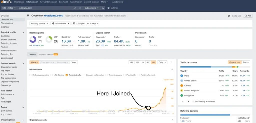Enable the Paid traffic checkbox
The width and height of the screenshot is (256, 123).
(x=124, y=75)
